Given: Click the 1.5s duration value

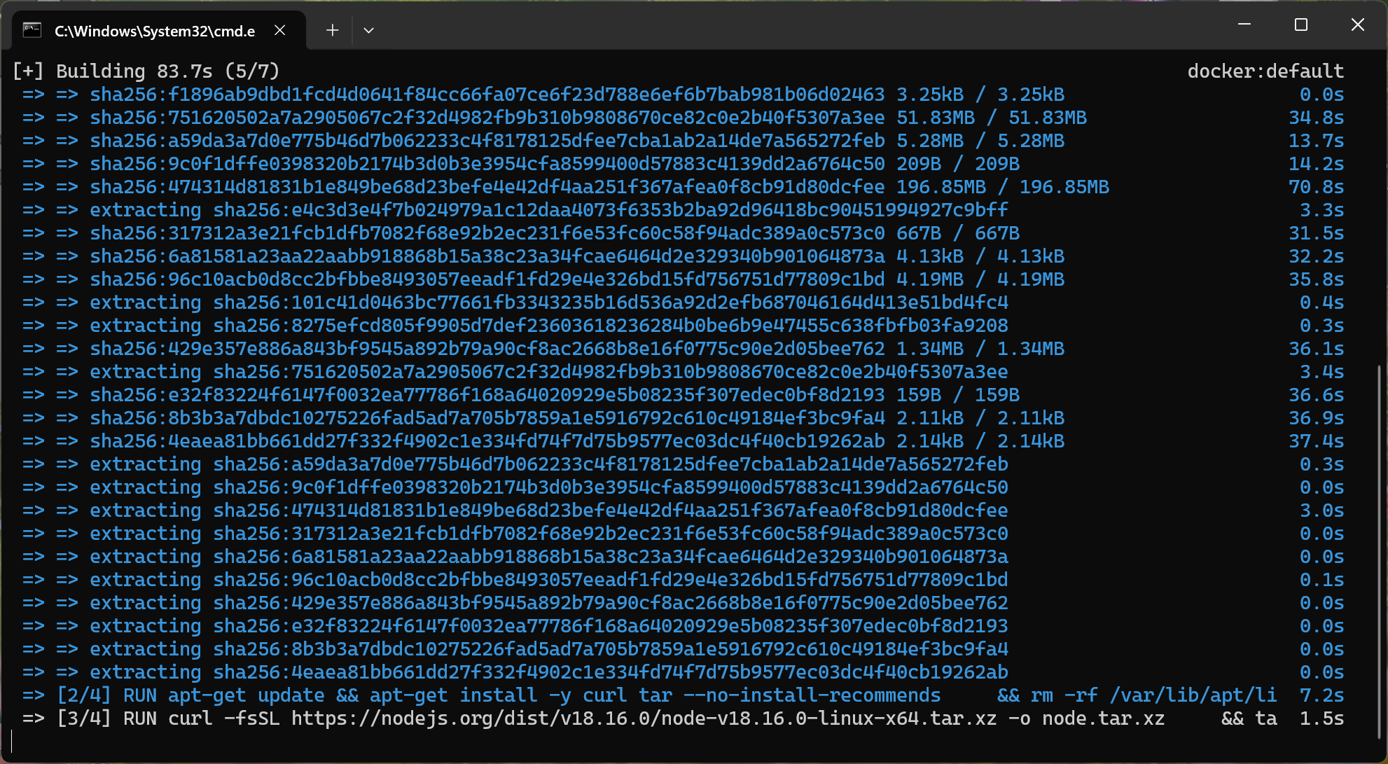Looking at the screenshot, I should pos(1322,718).
